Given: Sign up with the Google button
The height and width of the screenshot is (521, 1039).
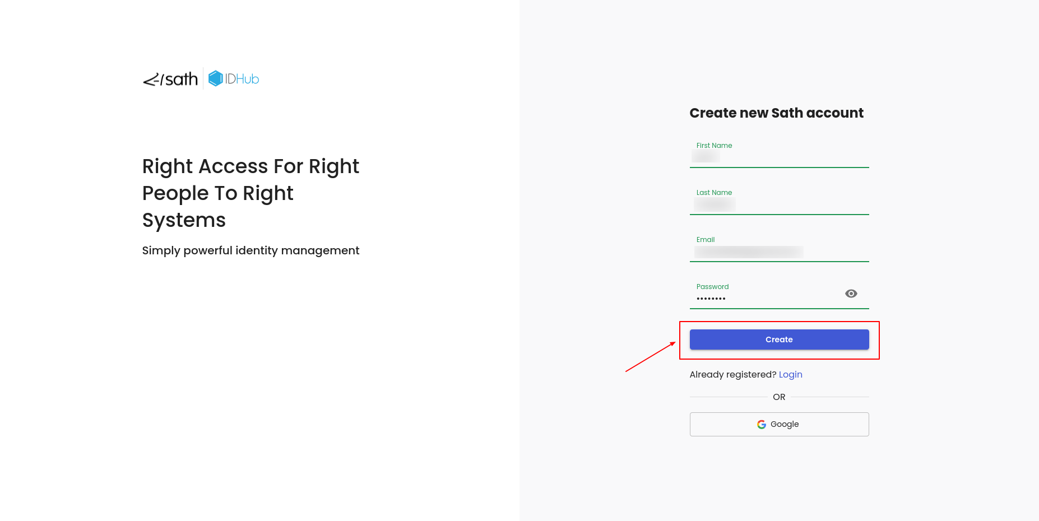Looking at the screenshot, I should (779, 425).
